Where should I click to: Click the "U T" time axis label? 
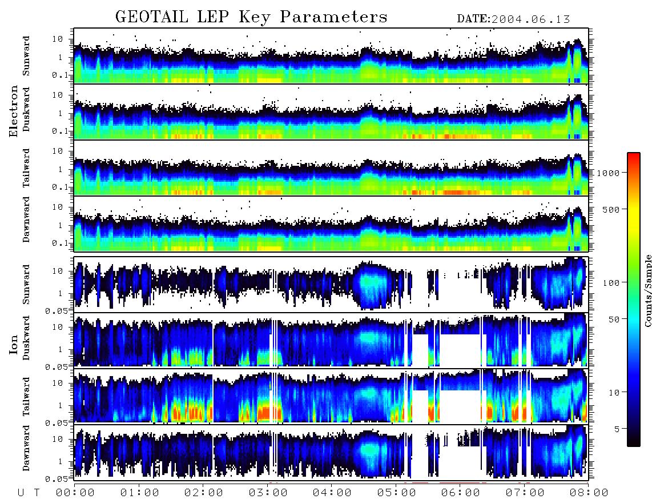point(29,493)
